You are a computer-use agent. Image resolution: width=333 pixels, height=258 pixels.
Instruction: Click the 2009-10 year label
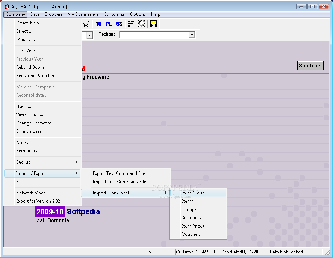pyautogui.click(x=50, y=212)
